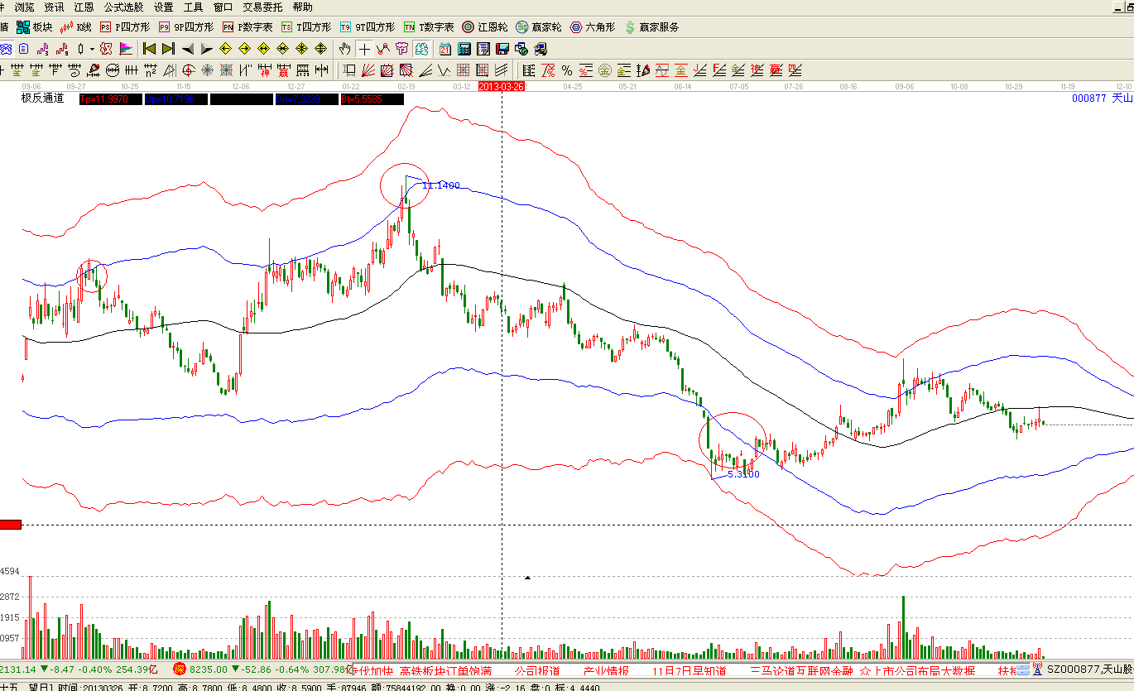Select the hand pan tool
This screenshot has width=1134, height=691.
coord(344,49)
